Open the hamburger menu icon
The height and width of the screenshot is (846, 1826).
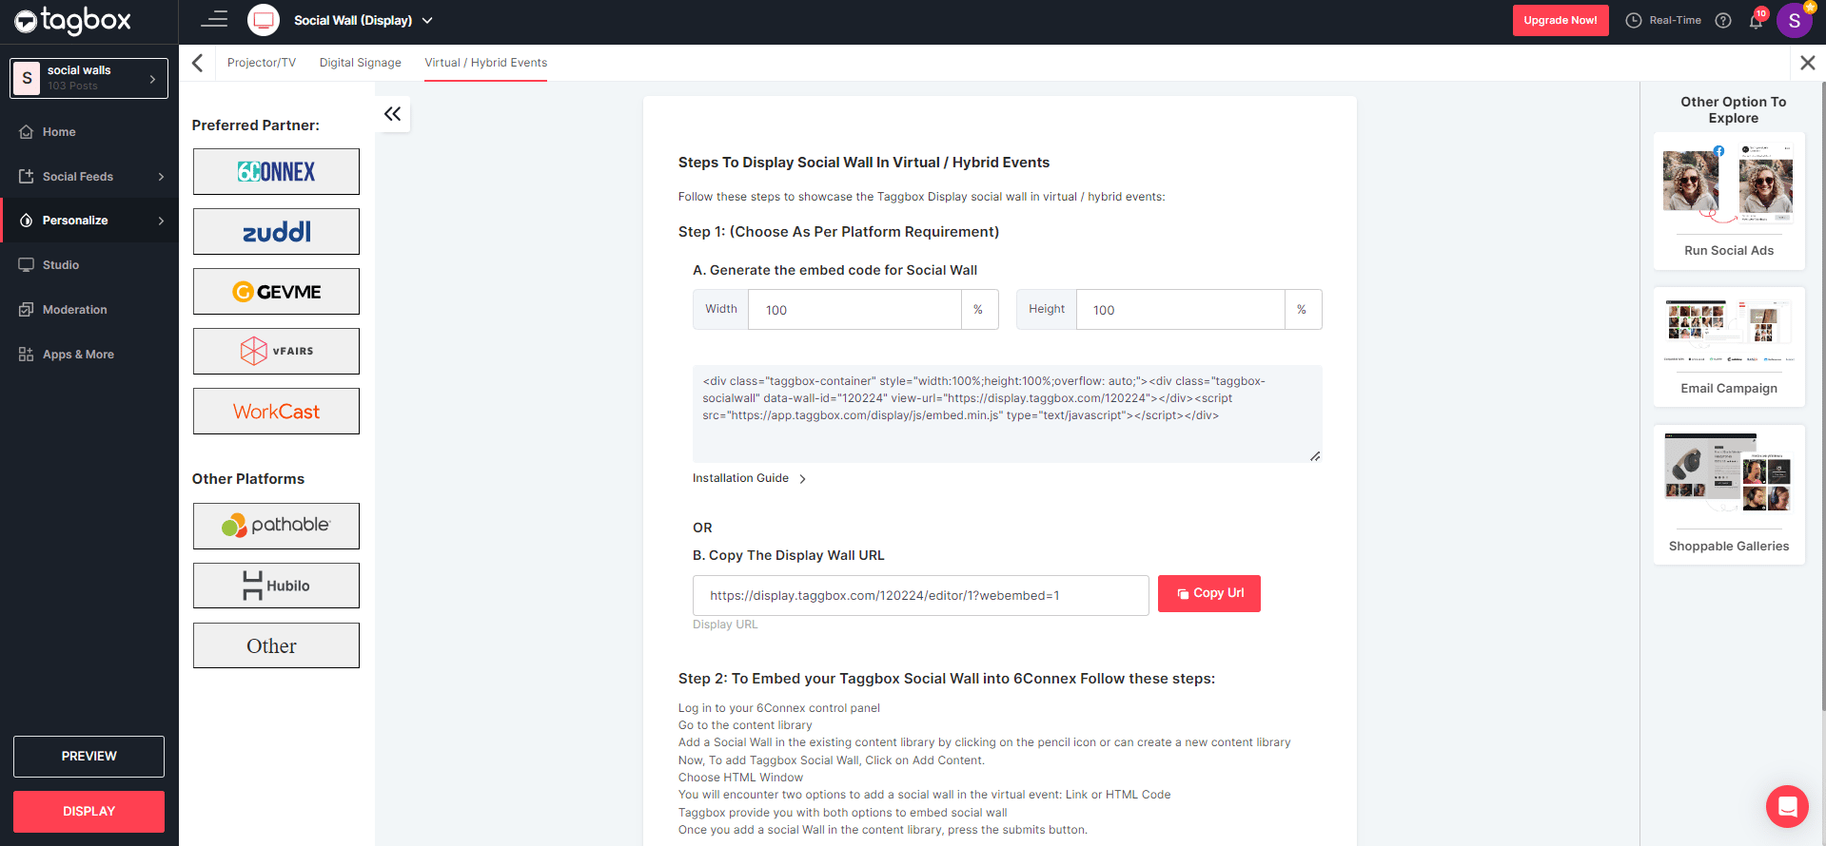[x=214, y=19]
